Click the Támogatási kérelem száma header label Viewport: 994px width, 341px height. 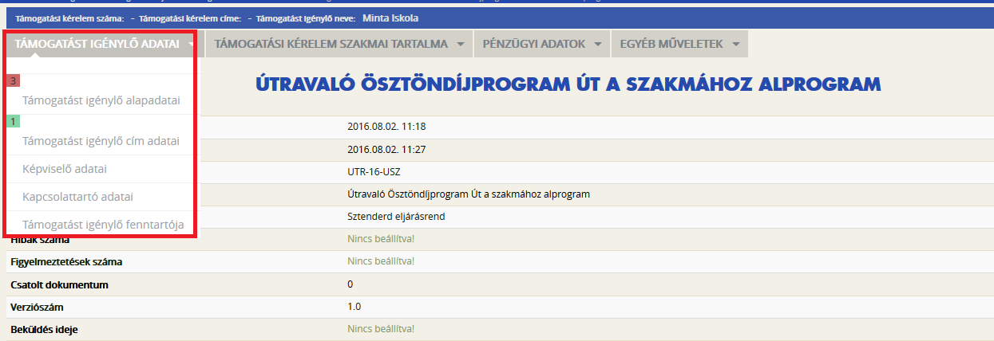click(69, 18)
